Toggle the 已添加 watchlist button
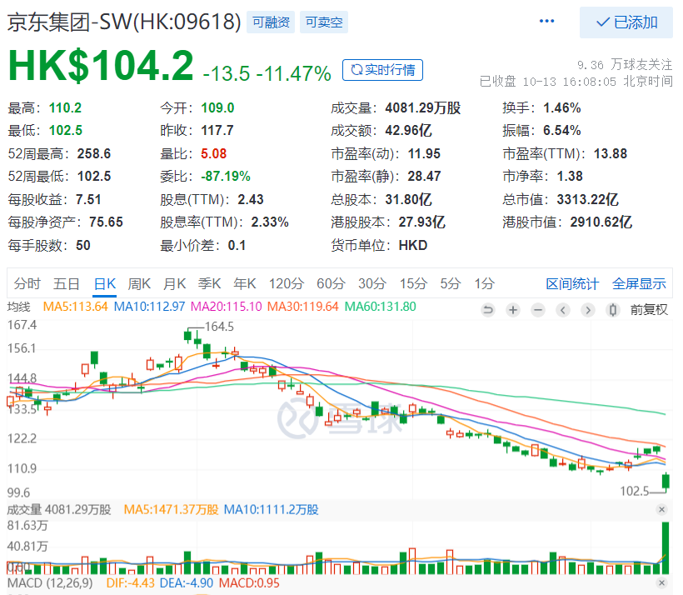 pos(626,22)
